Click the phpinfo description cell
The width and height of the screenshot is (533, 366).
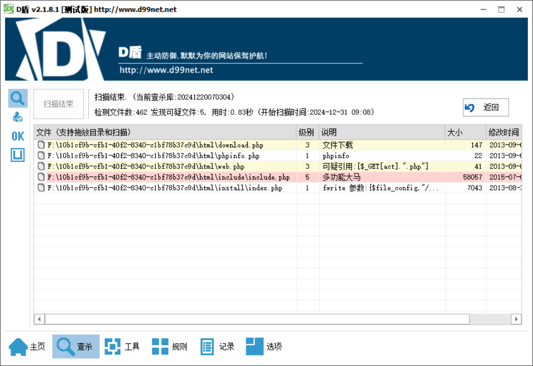coord(336,155)
